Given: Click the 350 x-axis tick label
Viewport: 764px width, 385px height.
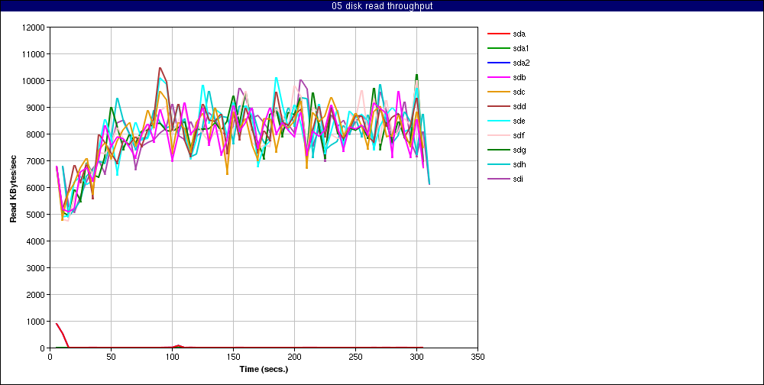Looking at the screenshot, I should point(478,357).
